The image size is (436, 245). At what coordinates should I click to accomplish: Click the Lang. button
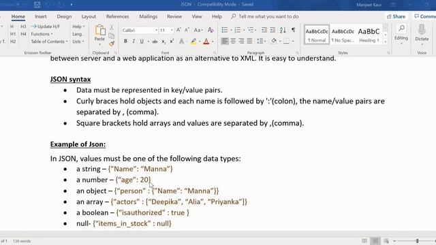coord(77,34)
